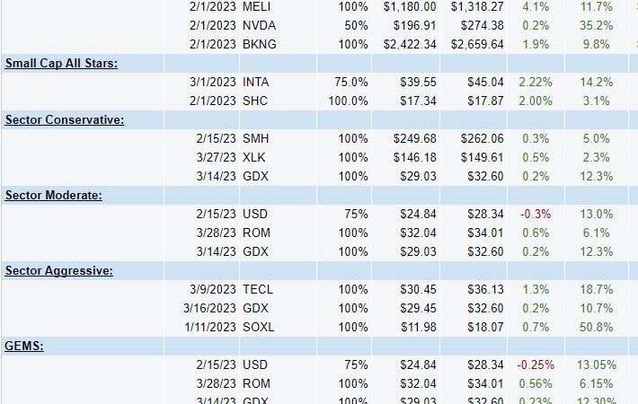
Task: Select the red -0.25% cell
Action: [x=536, y=365]
